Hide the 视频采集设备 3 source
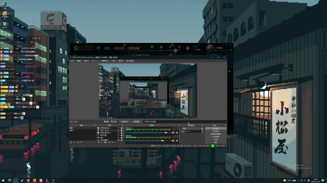 pos(119,133)
